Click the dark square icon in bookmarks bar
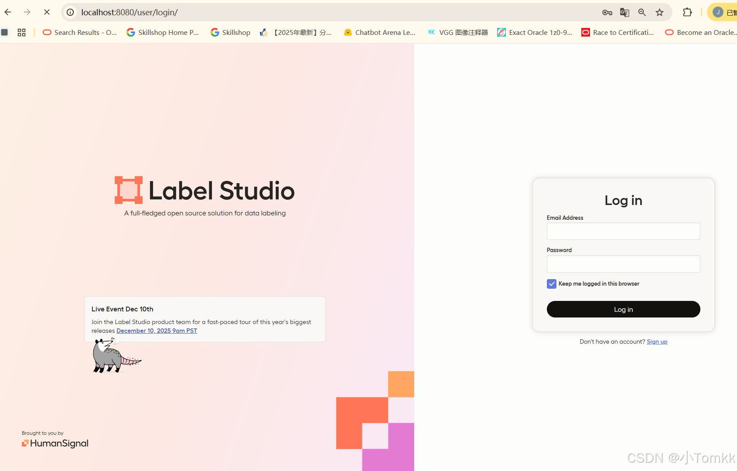This screenshot has height=471, width=737. tap(4, 32)
